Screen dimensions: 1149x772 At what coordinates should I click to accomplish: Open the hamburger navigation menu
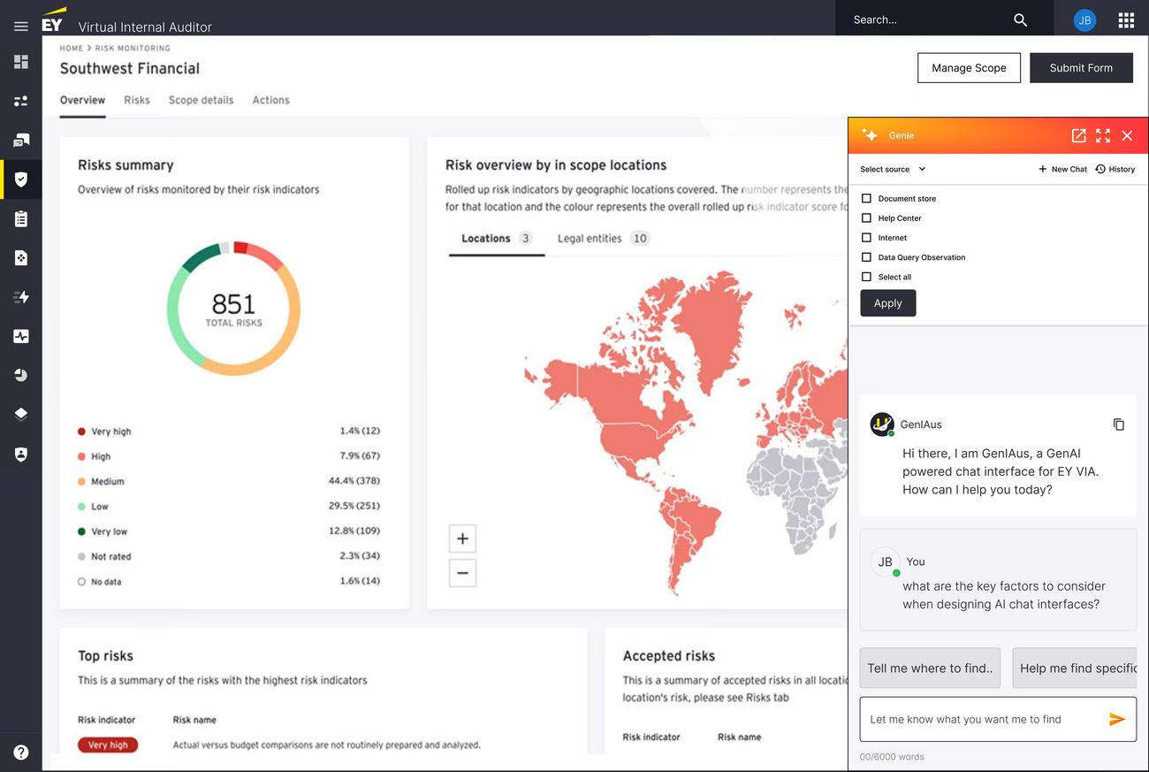21,27
